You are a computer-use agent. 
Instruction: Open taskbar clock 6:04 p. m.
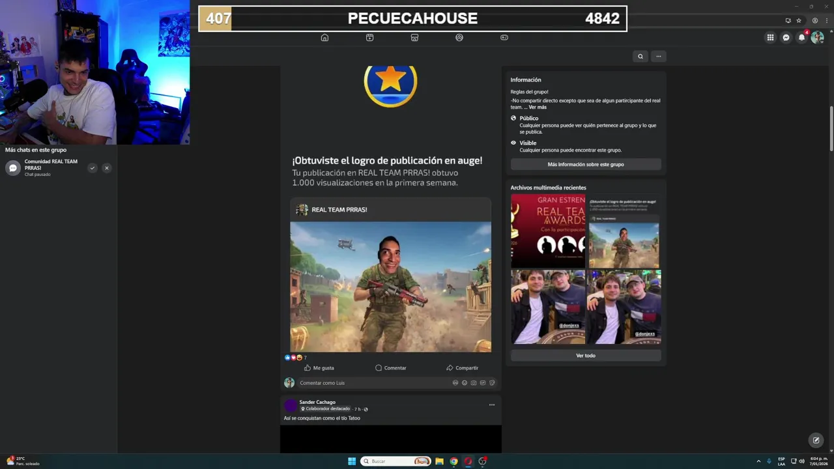click(818, 461)
